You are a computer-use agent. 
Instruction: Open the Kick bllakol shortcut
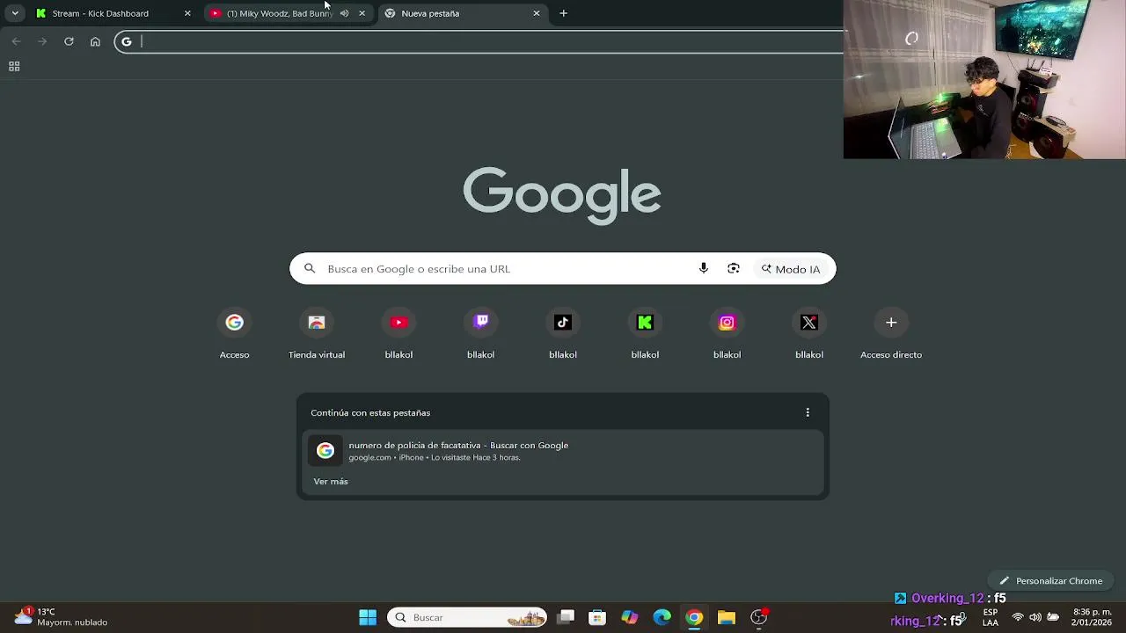pos(645,334)
